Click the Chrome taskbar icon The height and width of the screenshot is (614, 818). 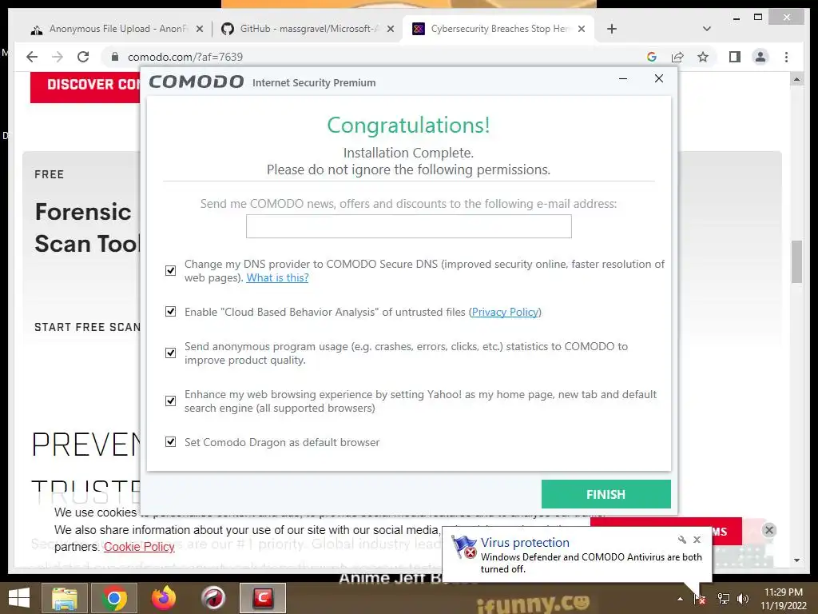[114, 598]
